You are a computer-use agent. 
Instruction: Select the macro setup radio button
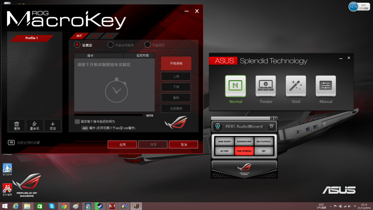point(77,45)
